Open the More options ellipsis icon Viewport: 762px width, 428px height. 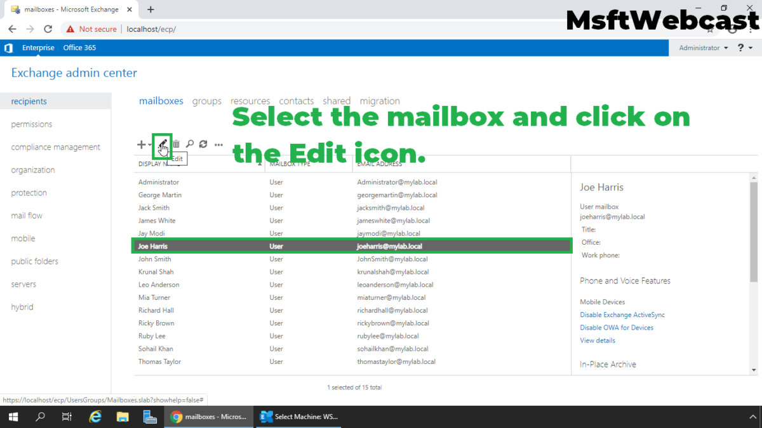(x=218, y=144)
